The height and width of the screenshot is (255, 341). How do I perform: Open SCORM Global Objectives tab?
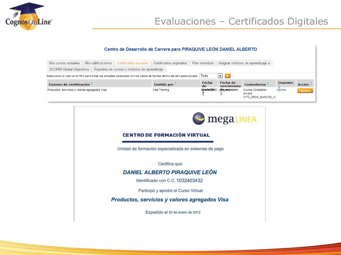point(69,69)
